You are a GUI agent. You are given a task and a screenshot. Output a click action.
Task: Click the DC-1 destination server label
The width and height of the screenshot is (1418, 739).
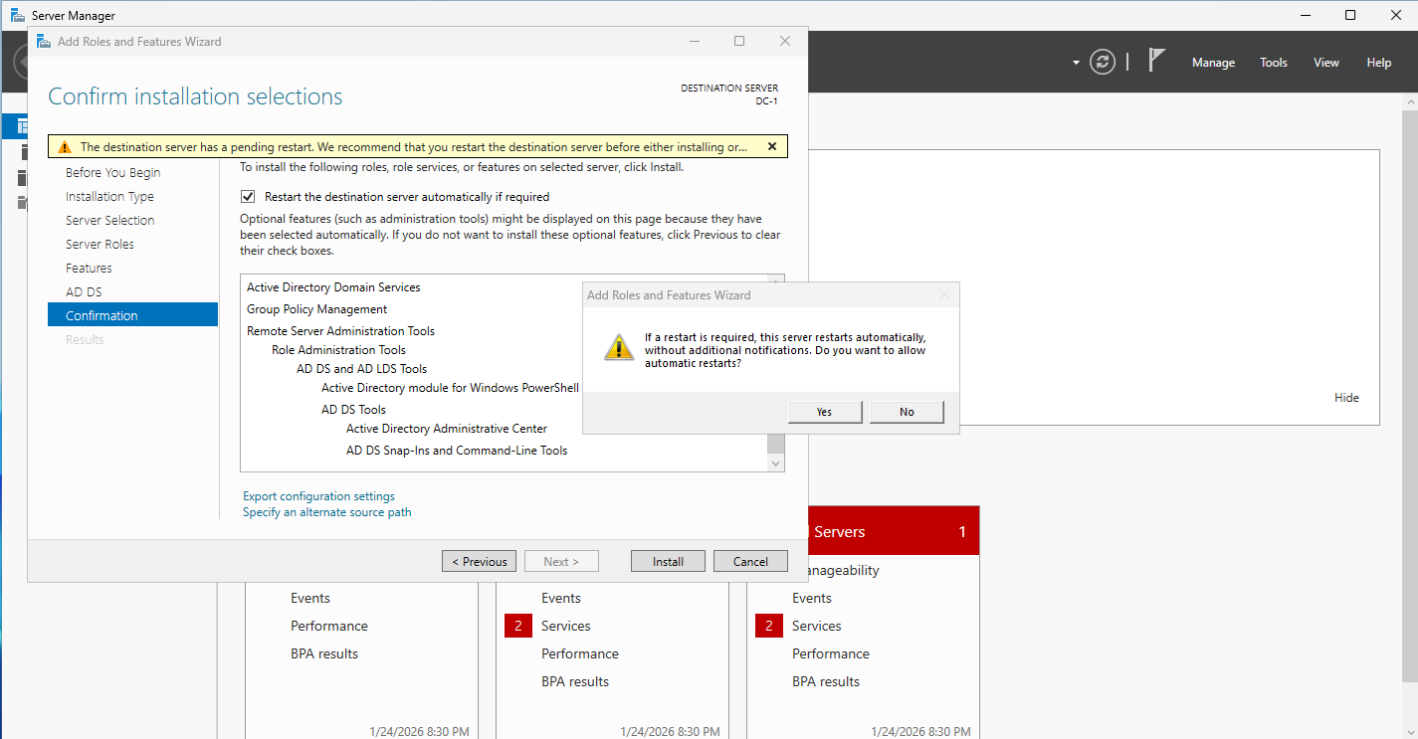pyautogui.click(x=766, y=101)
